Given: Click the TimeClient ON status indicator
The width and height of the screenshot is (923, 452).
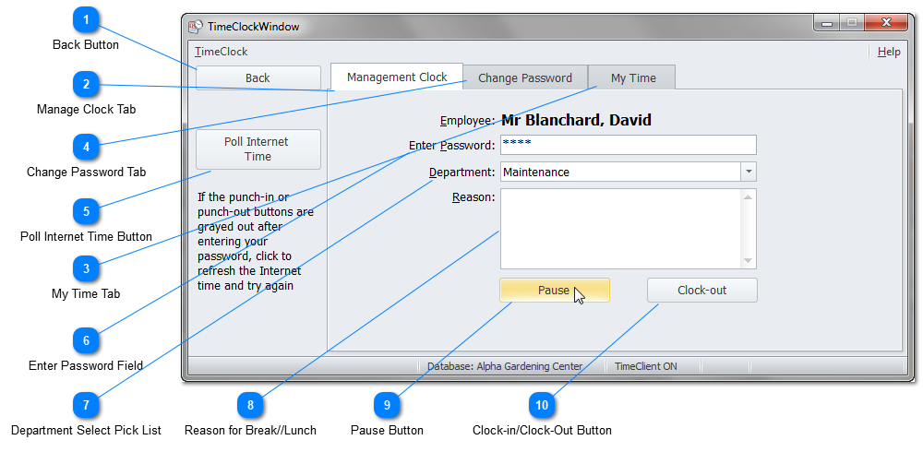Looking at the screenshot, I should click(646, 366).
